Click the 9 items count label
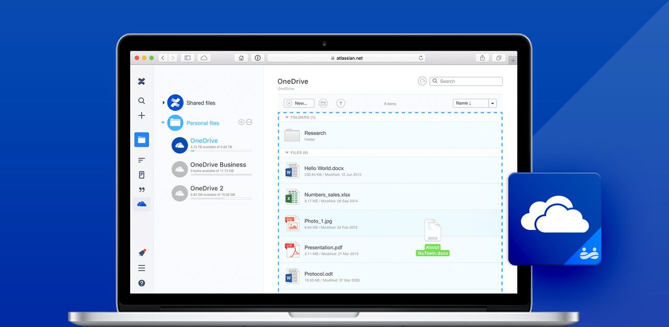This screenshot has width=669, height=327. click(390, 104)
